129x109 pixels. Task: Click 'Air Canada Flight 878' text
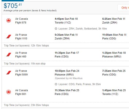point(21,21)
